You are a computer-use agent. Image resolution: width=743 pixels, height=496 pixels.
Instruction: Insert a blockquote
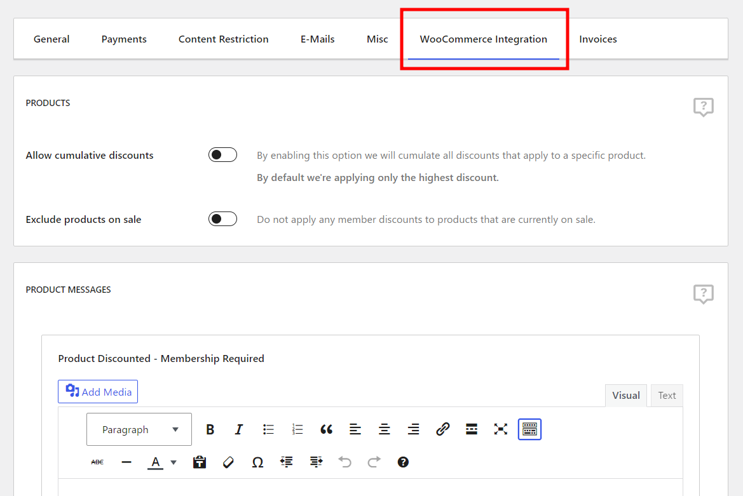[326, 430]
